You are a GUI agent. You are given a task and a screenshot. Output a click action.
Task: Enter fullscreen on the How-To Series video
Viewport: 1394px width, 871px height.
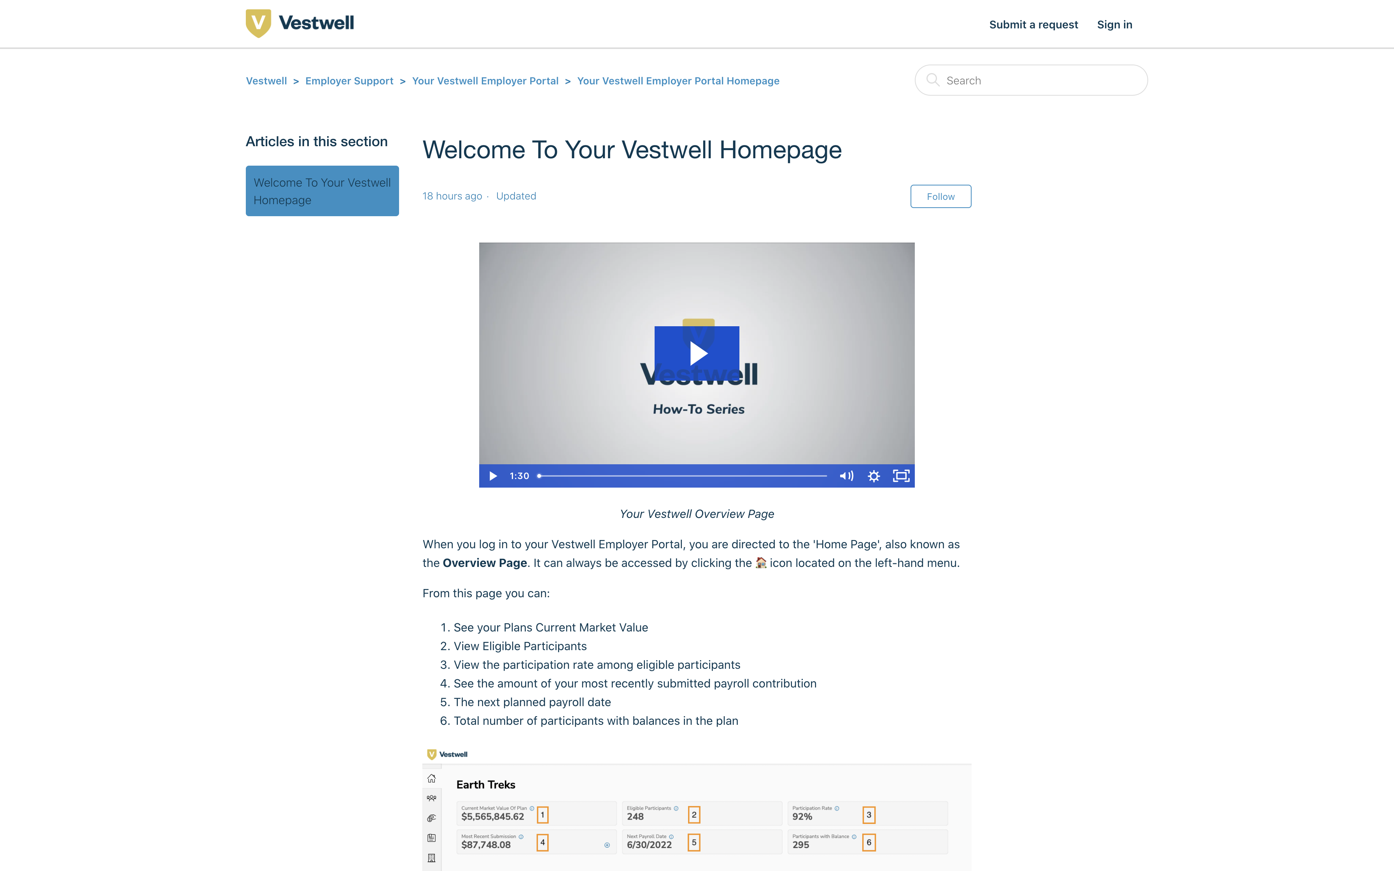[901, 476]
